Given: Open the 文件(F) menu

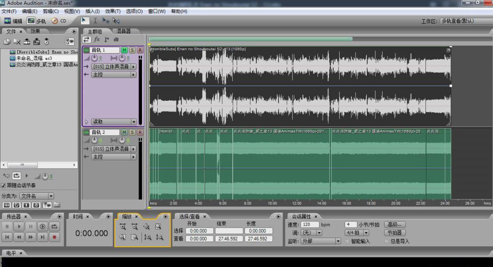Looking at the screenshot, I should pyautogui.click(x=9, y=11).
